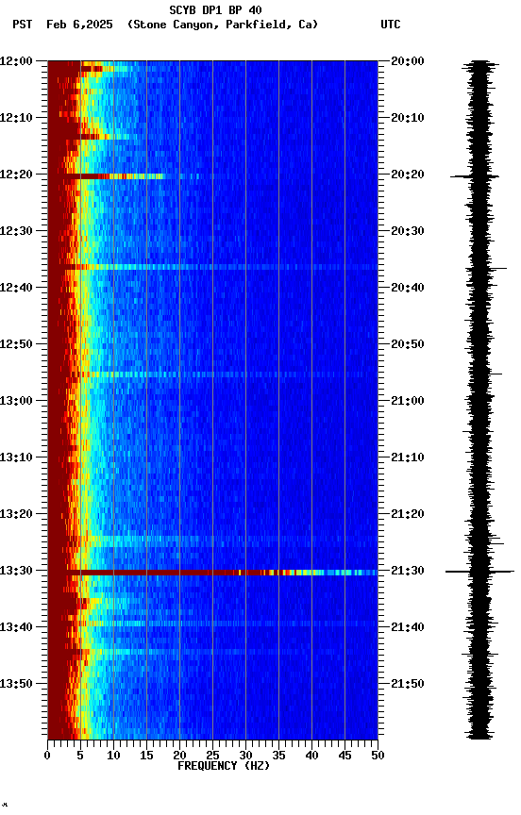Click the PST timezone label
Image resolution: width=521 pixels, height=815 pixels.
pyautogui.click(x=23, y=25)
